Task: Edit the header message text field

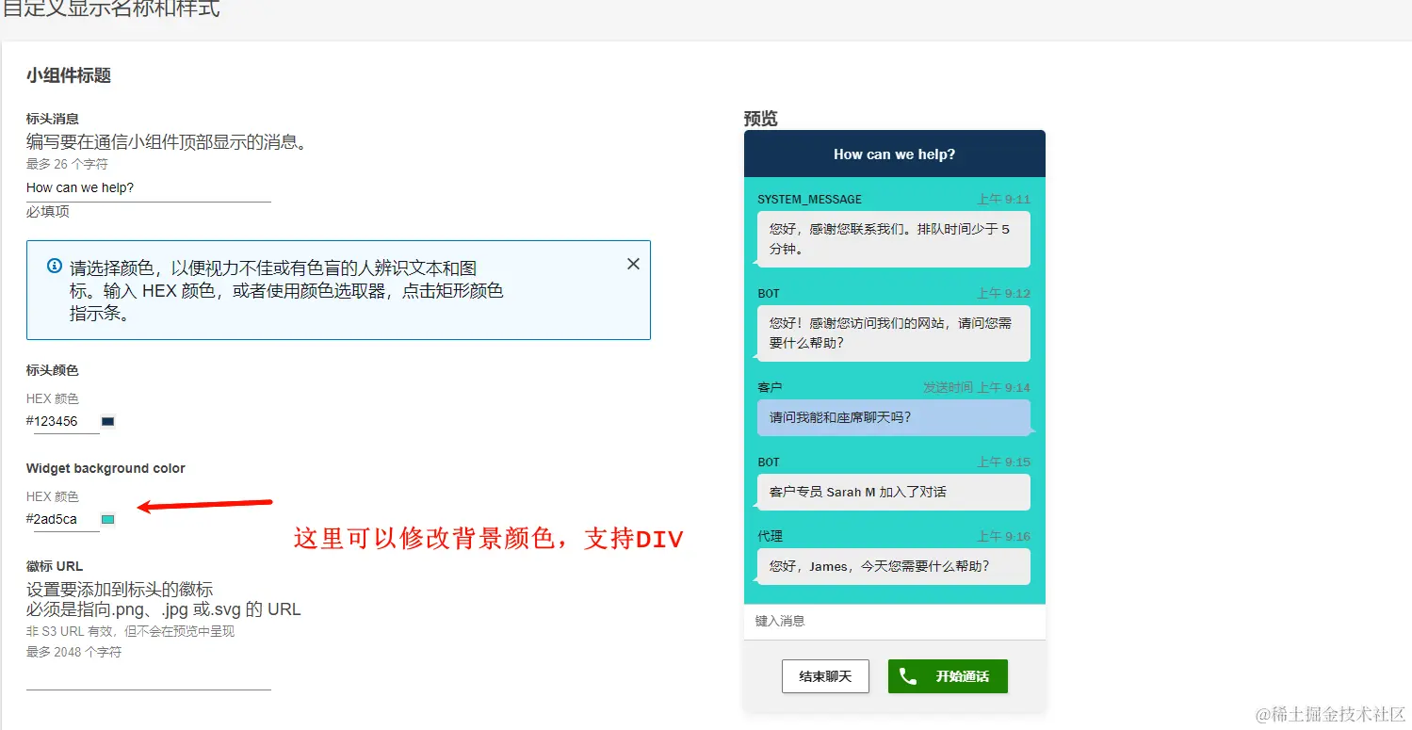Action: [149, 188]
